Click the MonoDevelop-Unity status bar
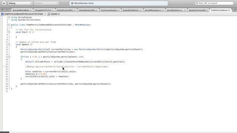Screen dimensions: 237x133 click(x=118, y=3)
